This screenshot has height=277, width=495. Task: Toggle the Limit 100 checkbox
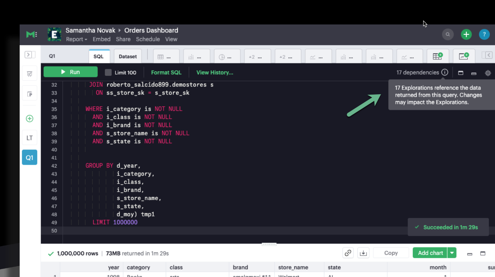108,73
